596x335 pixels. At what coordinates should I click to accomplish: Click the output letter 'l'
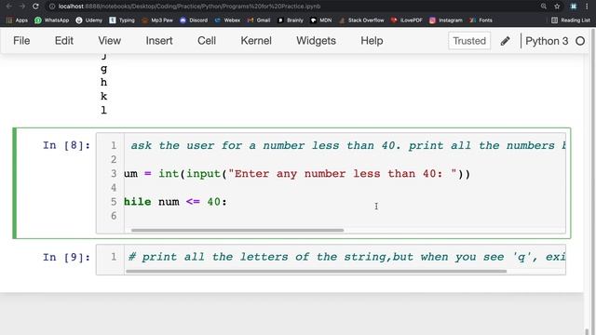(x=103, y=110)
